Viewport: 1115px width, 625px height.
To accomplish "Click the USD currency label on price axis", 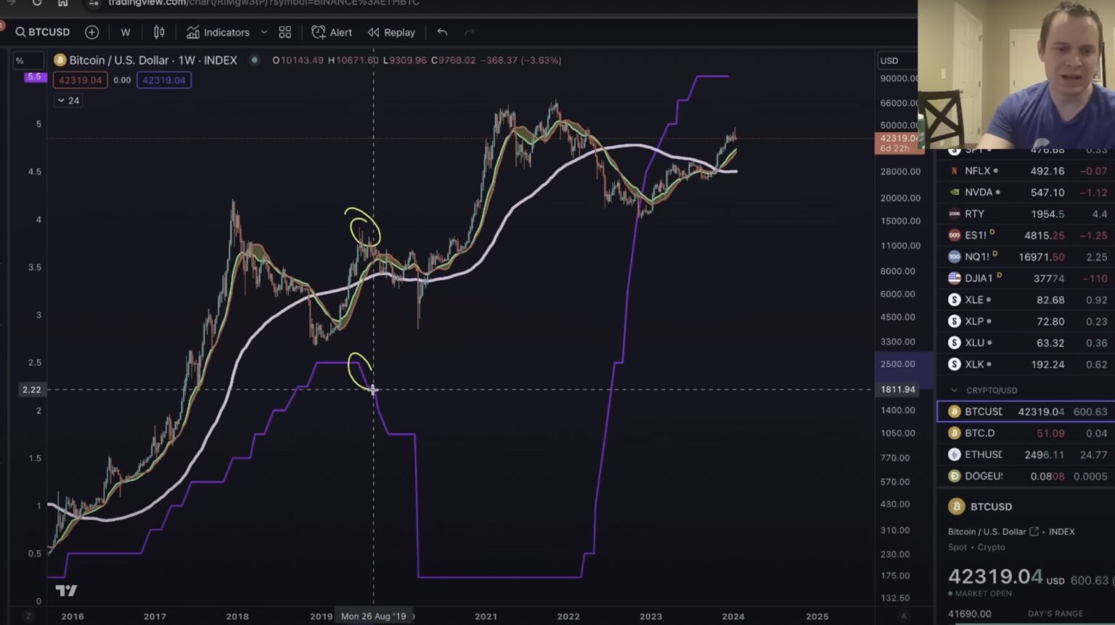I will pos(889,60).
